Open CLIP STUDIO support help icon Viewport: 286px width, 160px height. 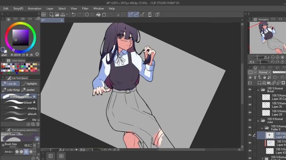[x=157, y=15]
